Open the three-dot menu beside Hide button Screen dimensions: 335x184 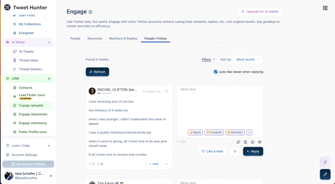click(x=167, y=164)
